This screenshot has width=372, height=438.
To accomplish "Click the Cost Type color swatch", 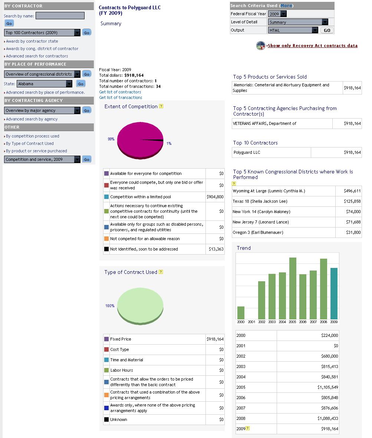I will coord(106,349).
